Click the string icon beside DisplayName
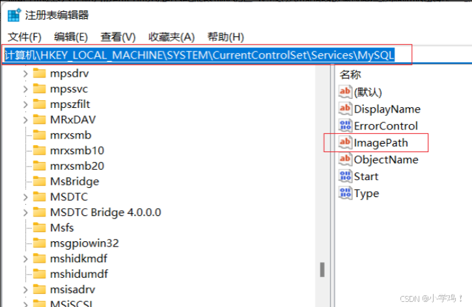The height and width of the screenshot is (307, 472). coord(345,109)
